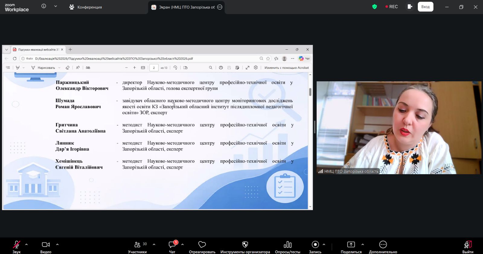The width and height of the screenshot is (483, 254).
Task: Switch to the Конференция tab
Action: [86, 7]
